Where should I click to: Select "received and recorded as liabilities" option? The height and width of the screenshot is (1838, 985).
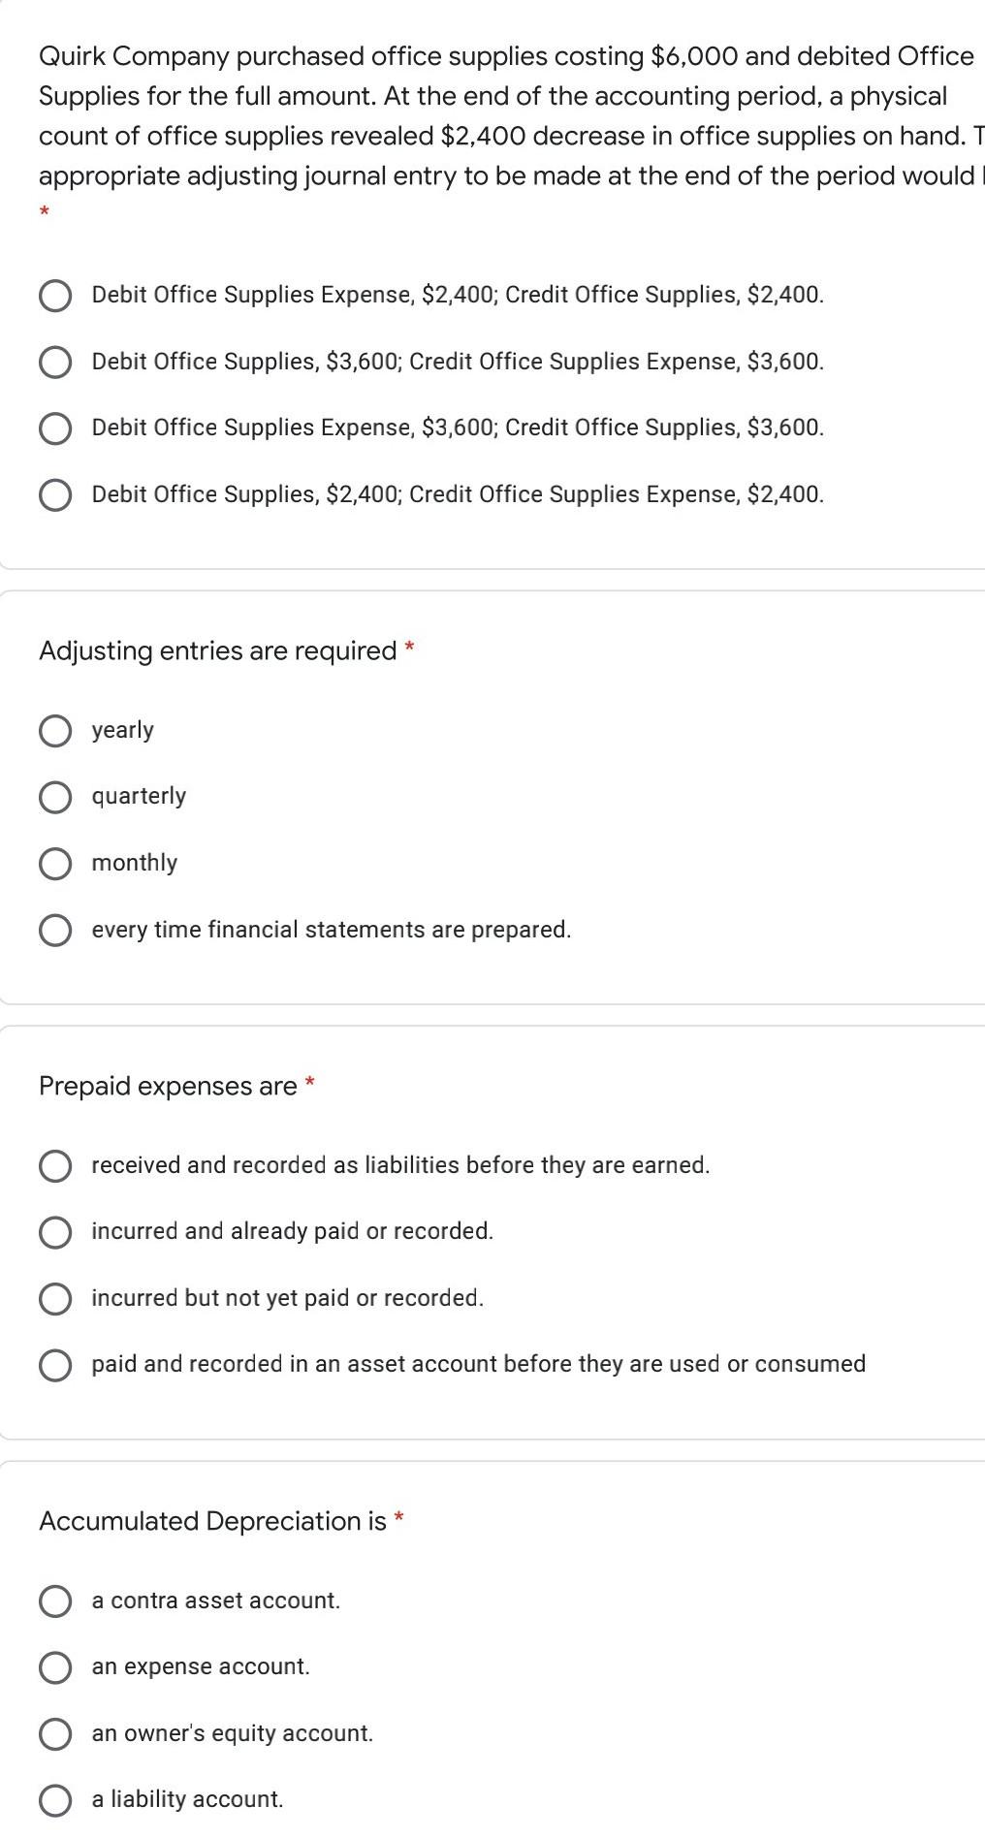tap(55, 1165)
